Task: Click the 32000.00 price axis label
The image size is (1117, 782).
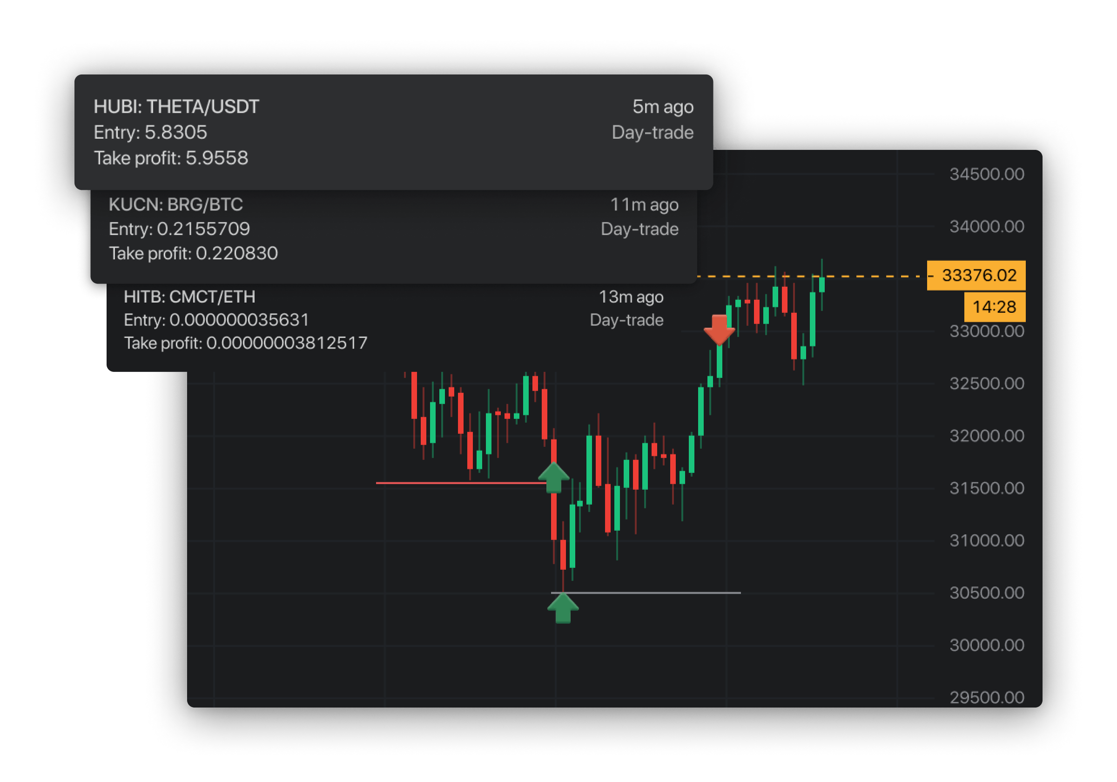Action: tap(987, 436)
